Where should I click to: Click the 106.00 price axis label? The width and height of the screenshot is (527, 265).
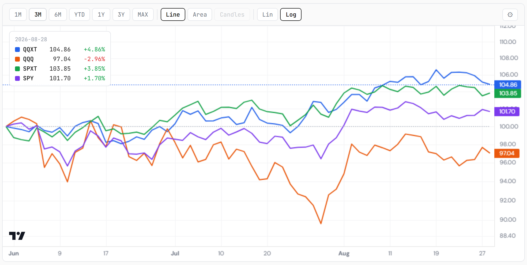point(509,75)
